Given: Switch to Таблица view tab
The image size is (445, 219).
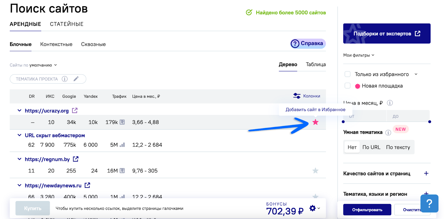Looking at the screenshot, I should [316, 64].
